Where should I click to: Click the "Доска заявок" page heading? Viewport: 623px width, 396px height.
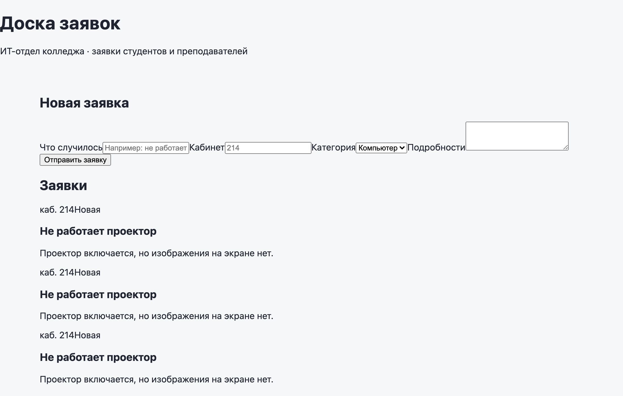(x=60, y=23)
